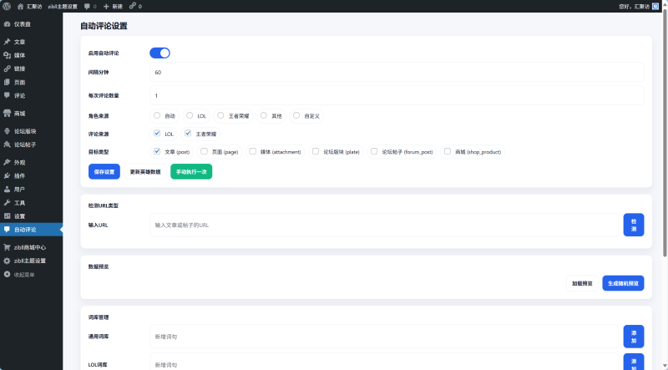This screenshot has width=668, height=370.
Task: Check the 论坛帖子 (forum_post) target type
Action: (x=372, y=152)
